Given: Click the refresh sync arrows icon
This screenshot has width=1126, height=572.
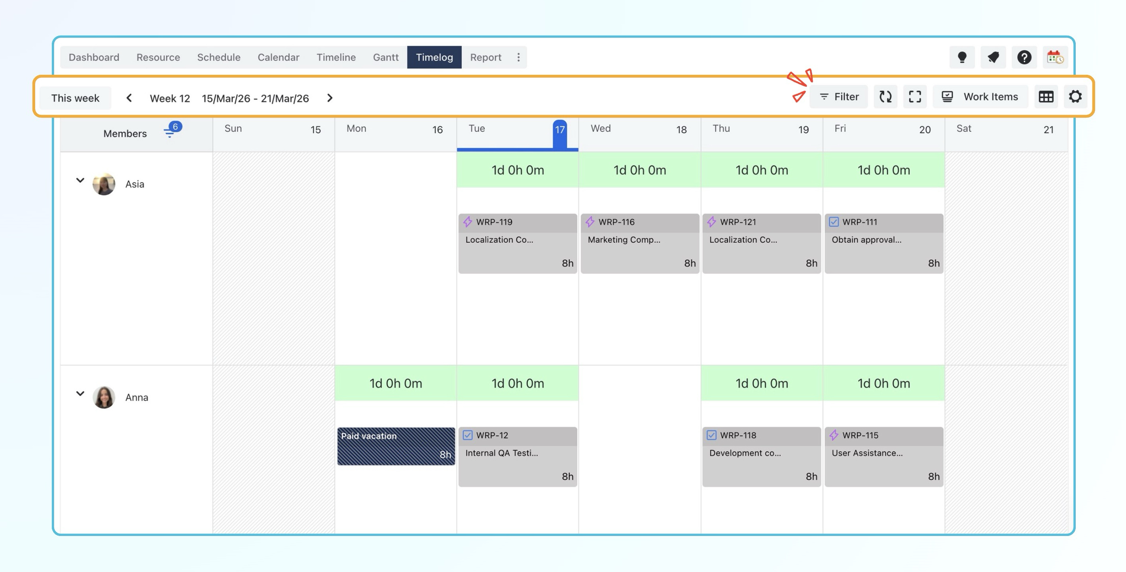Looking at the screenshot, I should coord(885,97).
